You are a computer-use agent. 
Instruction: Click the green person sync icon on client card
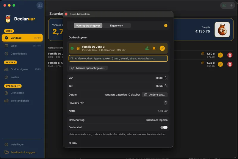coord(147,48)
